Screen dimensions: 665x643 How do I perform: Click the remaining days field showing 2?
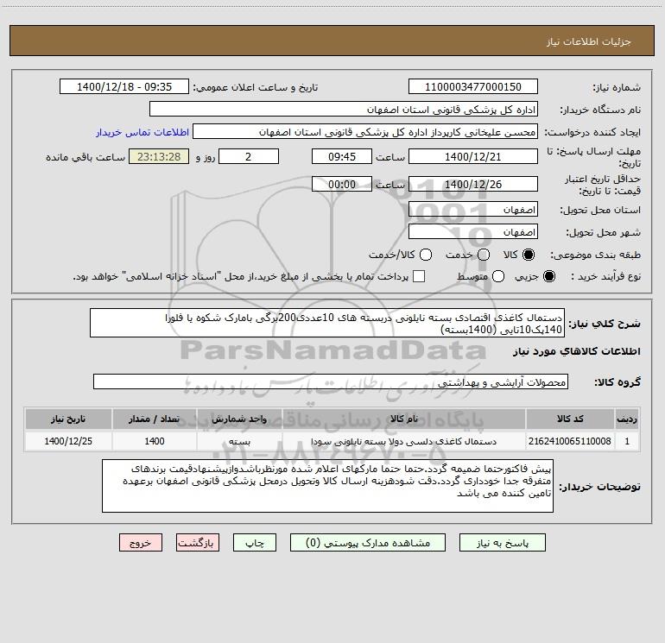(249, 156)
